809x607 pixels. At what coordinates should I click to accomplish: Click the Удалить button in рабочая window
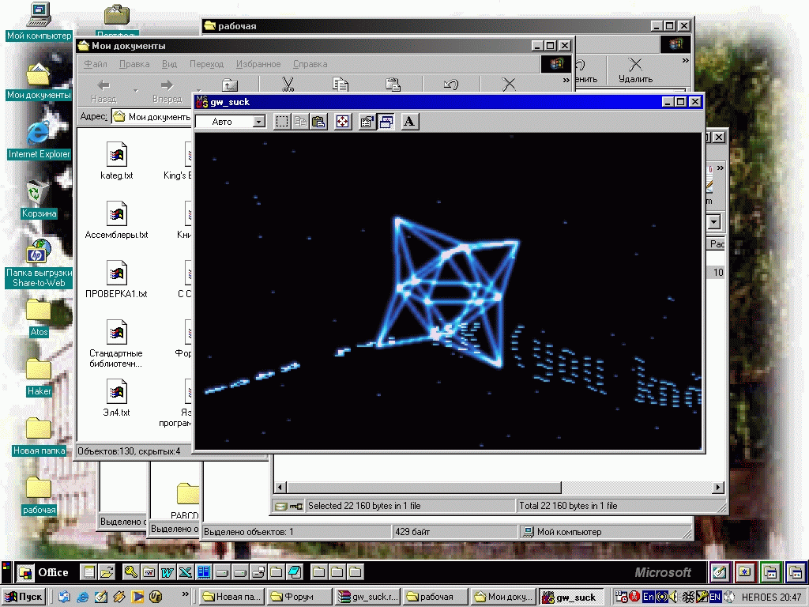click(x=635, y=71)
